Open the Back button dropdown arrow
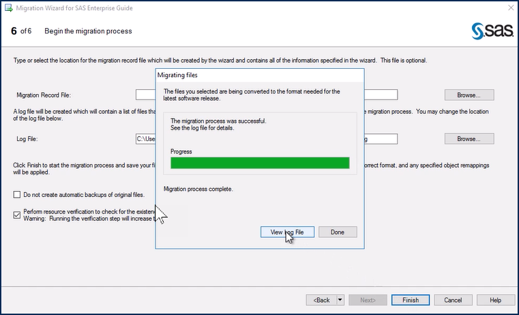 click(x=340, y=300)
